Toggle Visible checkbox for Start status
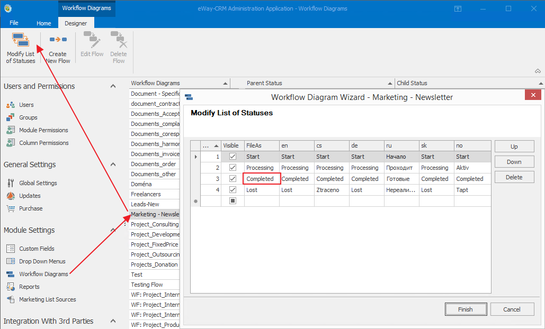Screen dimensions: 545x329 (233, 157)
